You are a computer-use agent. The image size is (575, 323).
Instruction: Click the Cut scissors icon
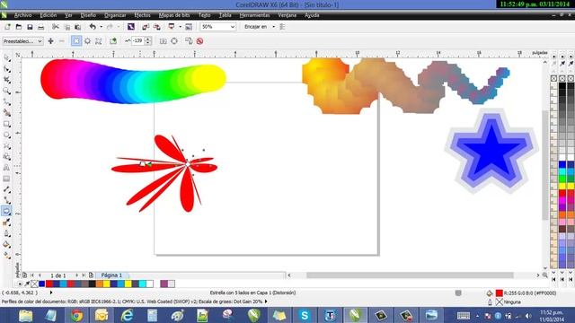(x=56, y=27)
